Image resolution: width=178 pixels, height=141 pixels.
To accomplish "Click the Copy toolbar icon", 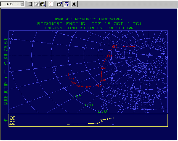I will click(x=36, y=4).
